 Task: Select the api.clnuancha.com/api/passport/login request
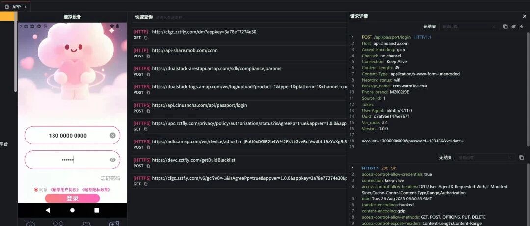[x=239, y=108]
